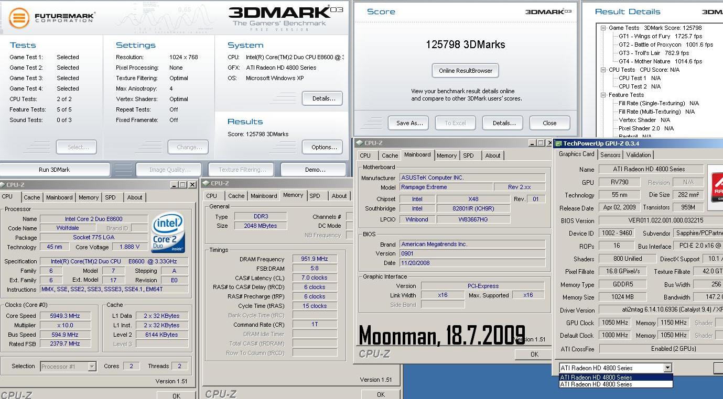This screenshot has width=723, height=399.
Task: Click OK in the CPU-Z memory window
Action: point(381,394)
